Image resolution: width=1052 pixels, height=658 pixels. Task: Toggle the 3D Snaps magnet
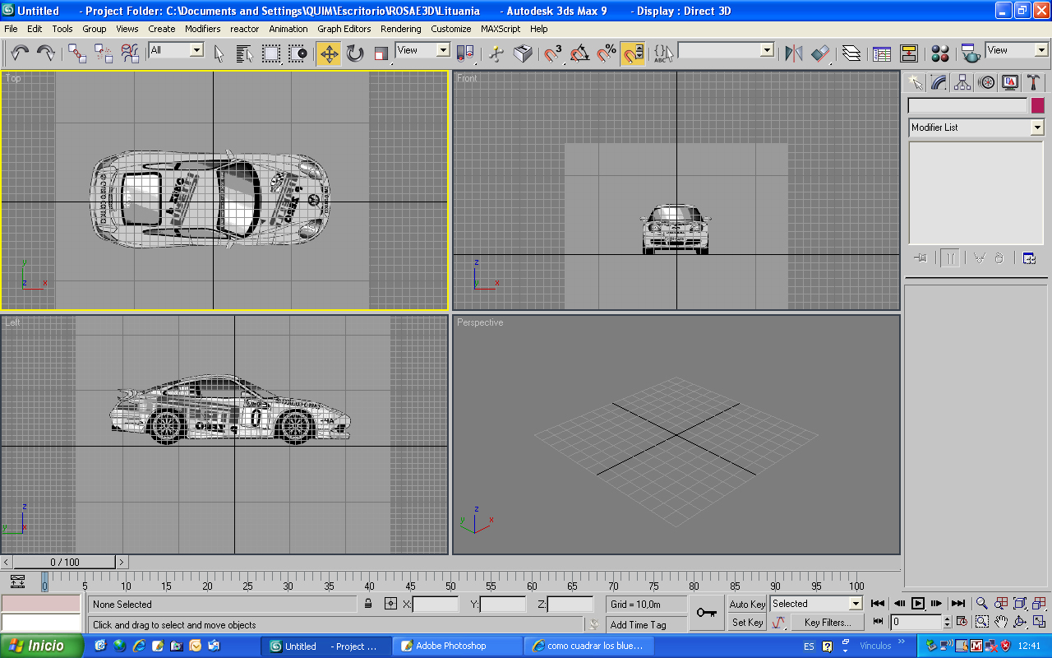coord(554,53)
